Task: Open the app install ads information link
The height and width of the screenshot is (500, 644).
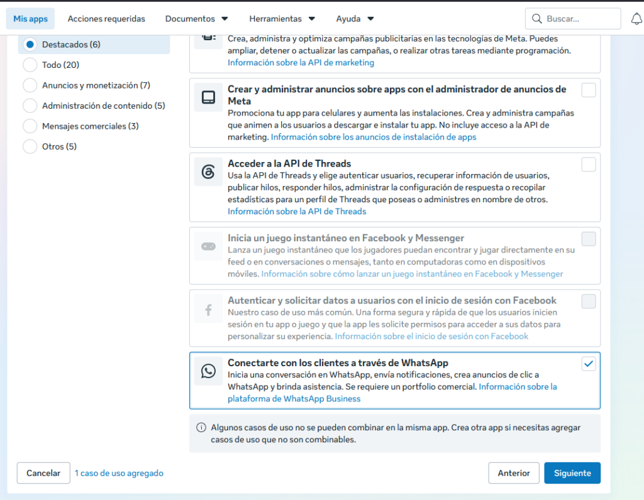Action: pyautogui.click(x=374, y=137)
